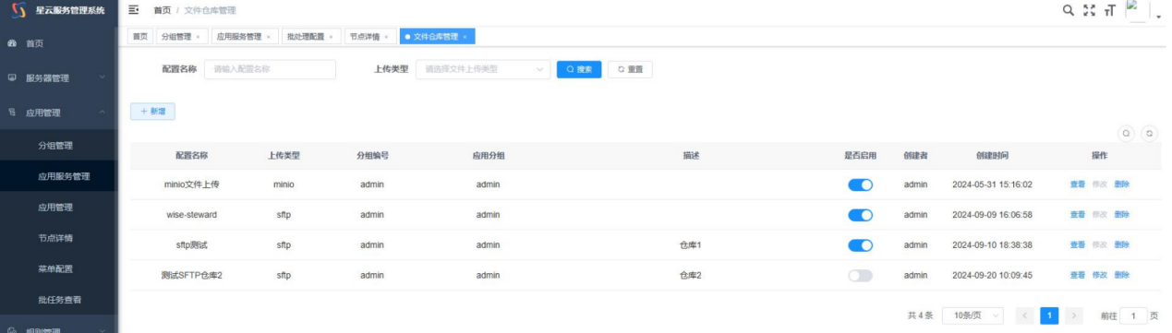This screenshot has width=1172, height=333.
Task: Hide search bar with round magnifier icon
Action: 1127,133
